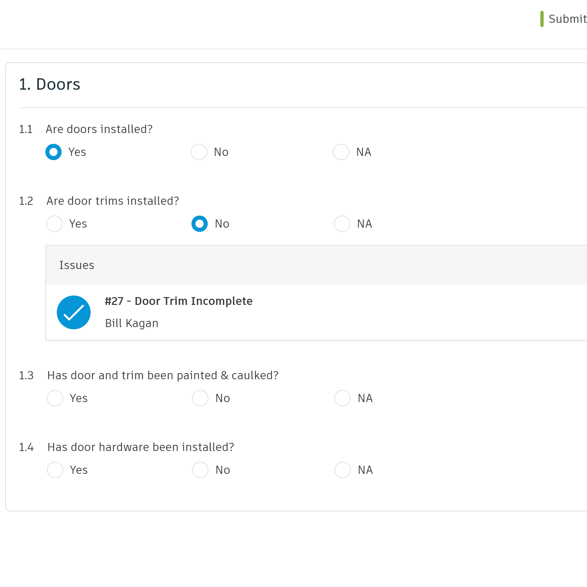Mark Yes for door painted & caulked
Screen dimensions: 587x587
[x=55, y=398]
